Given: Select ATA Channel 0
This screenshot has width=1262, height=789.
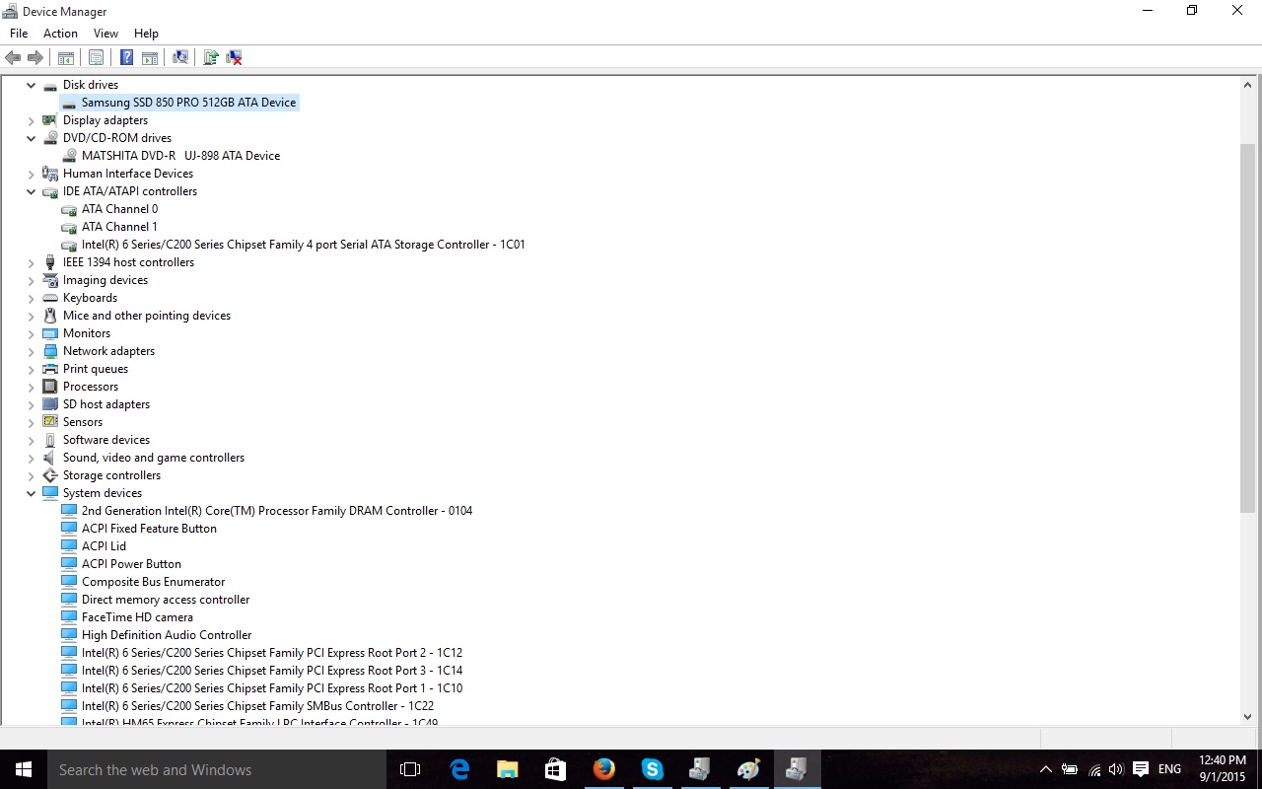Looking at the screenshot, I should 119,209.
